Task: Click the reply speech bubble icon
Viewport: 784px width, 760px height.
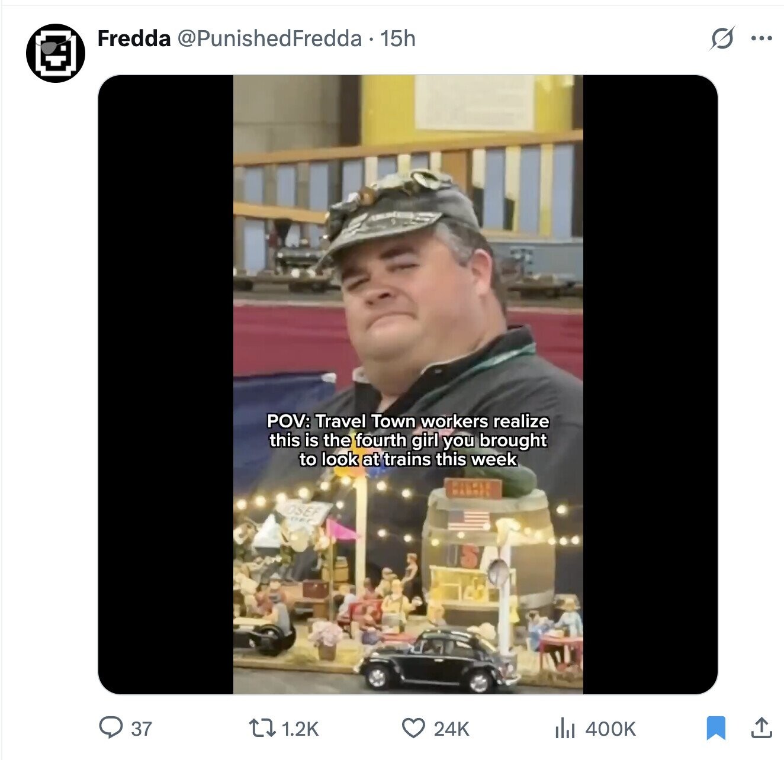Action: click(x=110, y=727)
